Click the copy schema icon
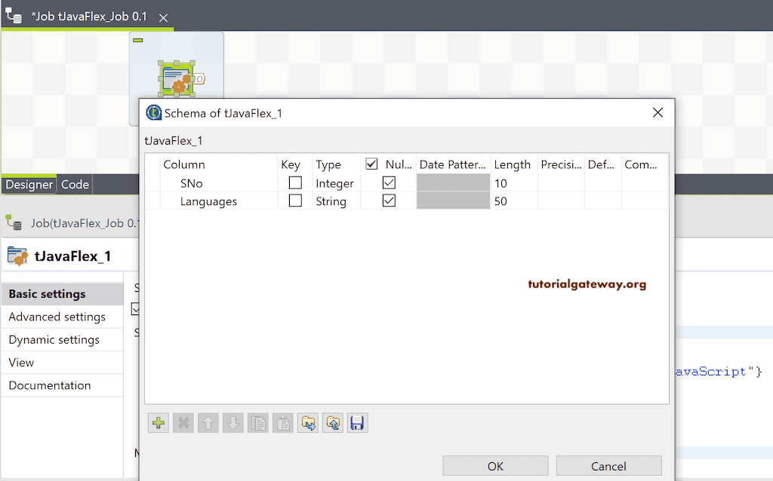Image resolution: width=773 pixels, height=481 pixels. (x=257, y=422)
